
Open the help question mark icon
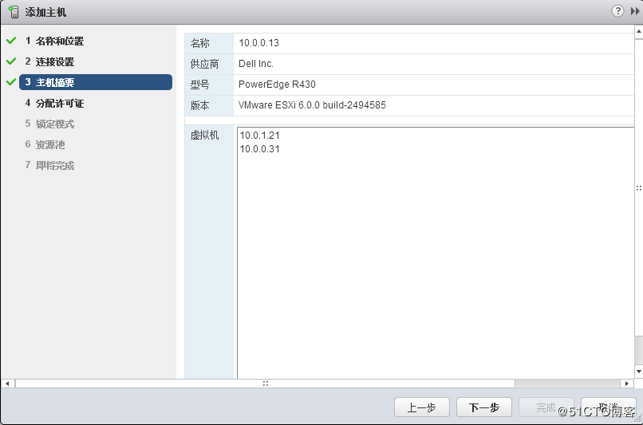pos(617,11)
